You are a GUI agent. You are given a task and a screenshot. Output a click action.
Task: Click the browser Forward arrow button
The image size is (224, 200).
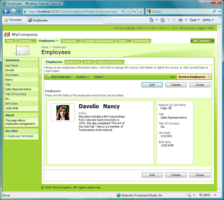(14, 11)
